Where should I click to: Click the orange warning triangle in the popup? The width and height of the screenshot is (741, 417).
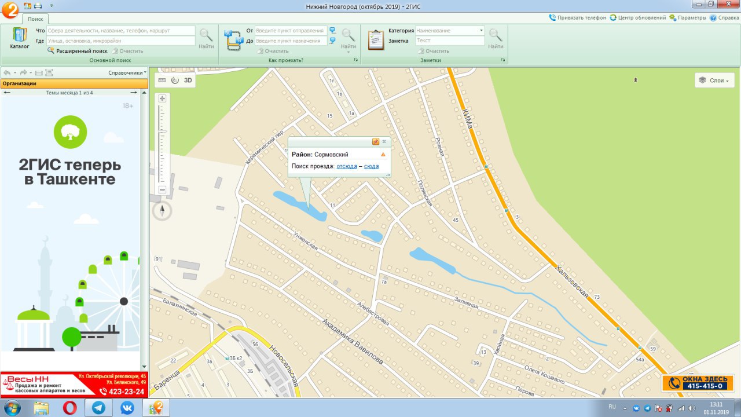(383, 155)
